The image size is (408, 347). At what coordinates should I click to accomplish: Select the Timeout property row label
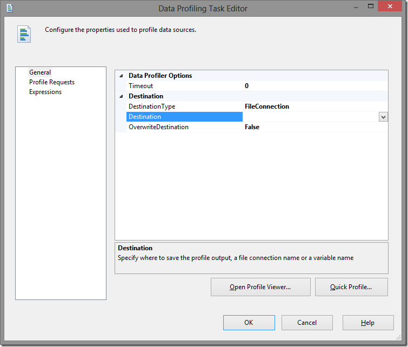click(141, 86)
